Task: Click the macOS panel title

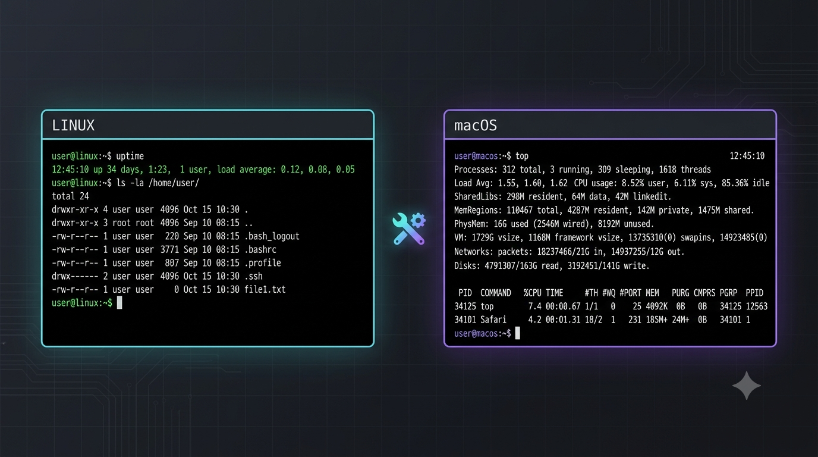Action: pyautogui.click(x=476, y=126)
